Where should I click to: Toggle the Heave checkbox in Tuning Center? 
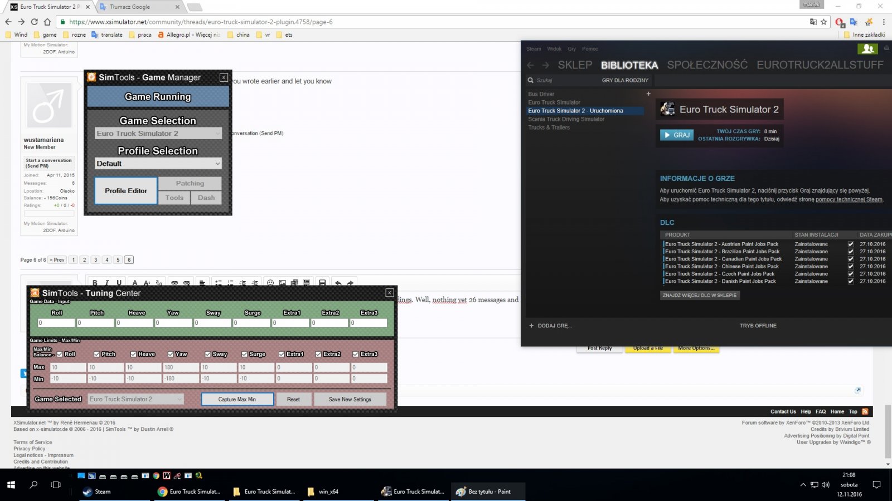(134, 354)
